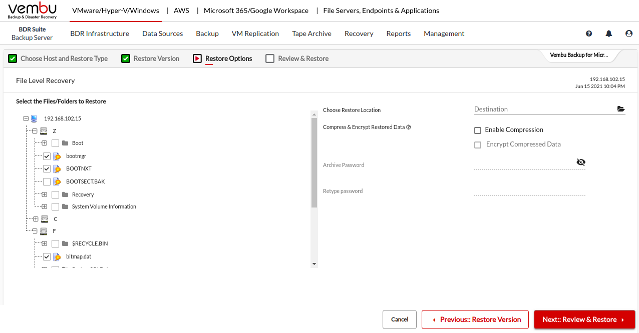639x333 pixels.
Task: Check the Enable Compression checkbox
Action: pos(478,130)
